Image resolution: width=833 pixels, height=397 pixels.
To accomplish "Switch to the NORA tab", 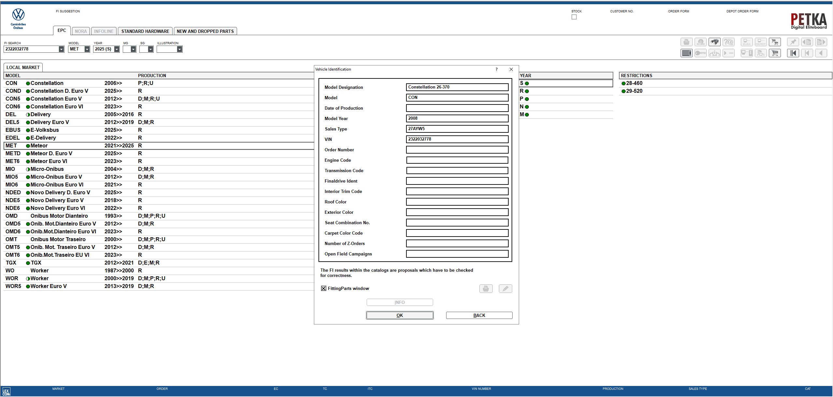I will [x=81, y=31].
